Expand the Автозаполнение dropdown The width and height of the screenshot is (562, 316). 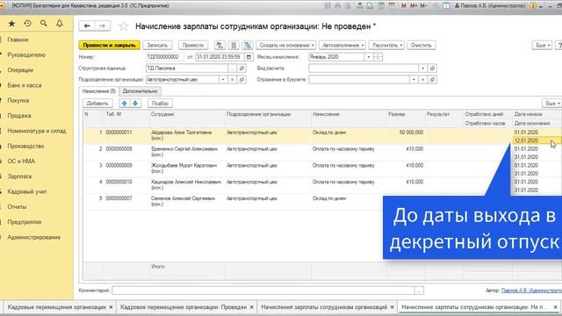tap(342, 45)
